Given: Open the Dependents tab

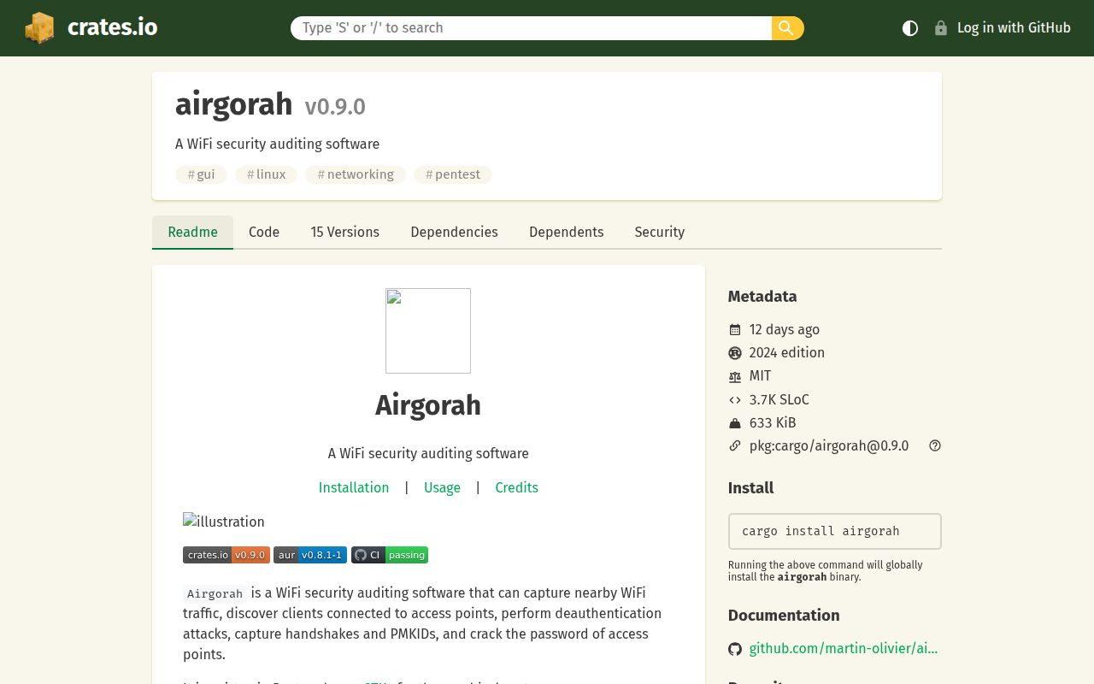Looking at the screenshot, I should coord(566,232).
